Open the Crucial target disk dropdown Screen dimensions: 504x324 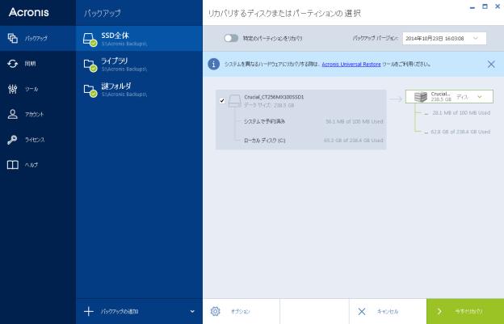tap(449, 96)
